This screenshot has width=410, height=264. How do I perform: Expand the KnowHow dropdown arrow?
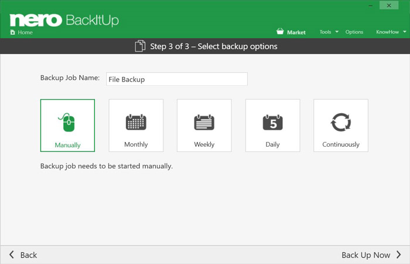click(403, 32)
